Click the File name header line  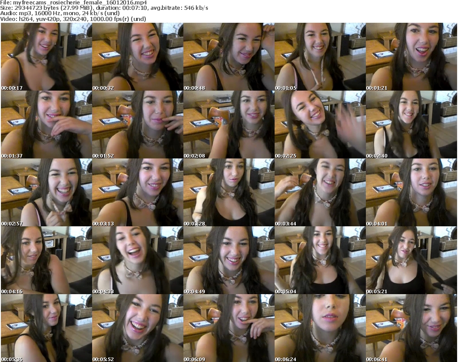point(73,3)
